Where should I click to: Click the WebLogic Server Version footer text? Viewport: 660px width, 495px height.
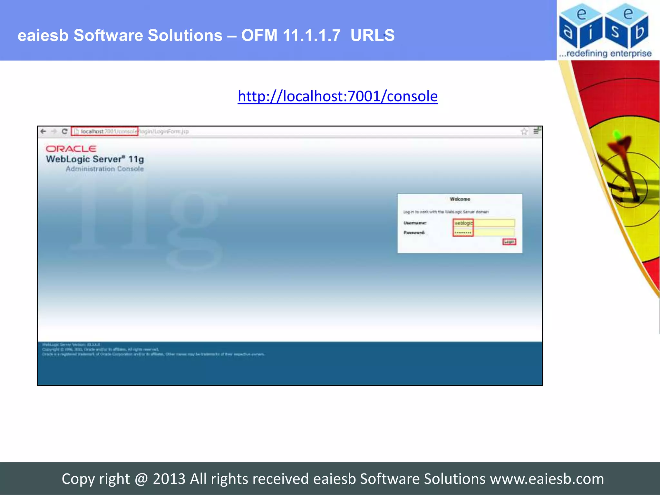pos(71,345)
